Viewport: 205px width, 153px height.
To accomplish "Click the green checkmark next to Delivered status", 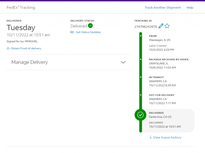I will pyautogui.click(x=90, y=25).
